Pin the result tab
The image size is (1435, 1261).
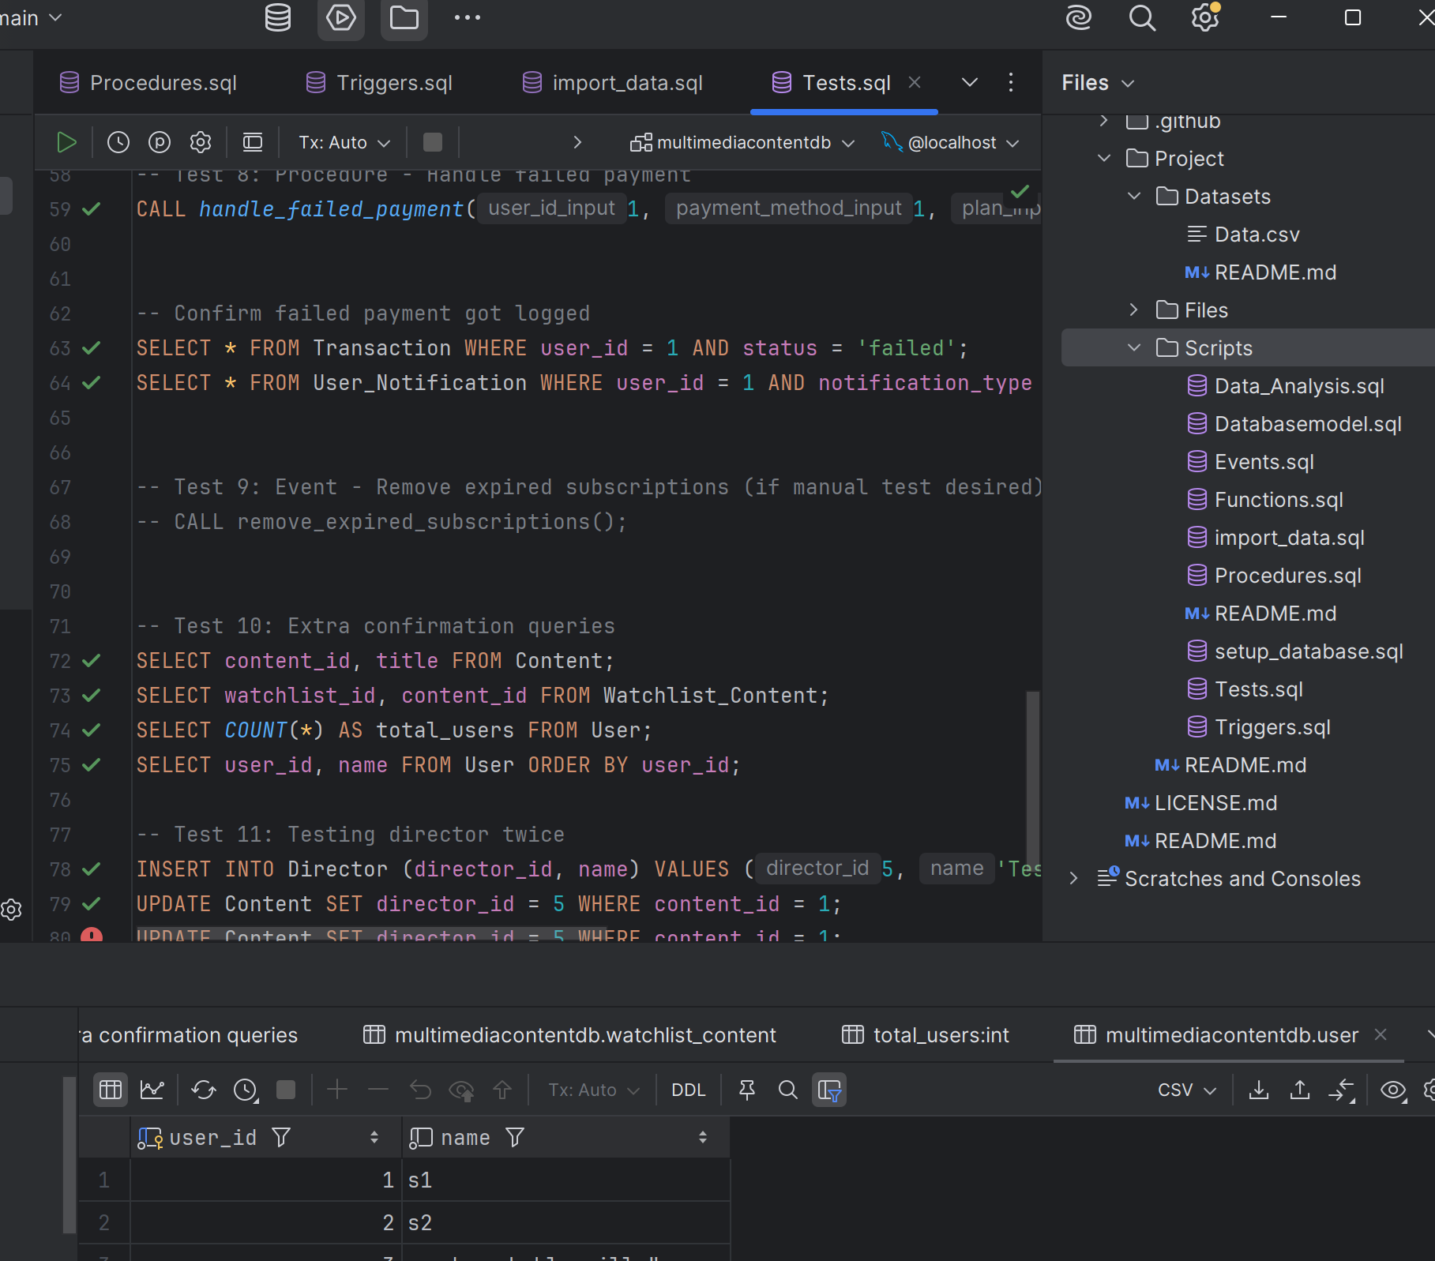click(747, 1090)
